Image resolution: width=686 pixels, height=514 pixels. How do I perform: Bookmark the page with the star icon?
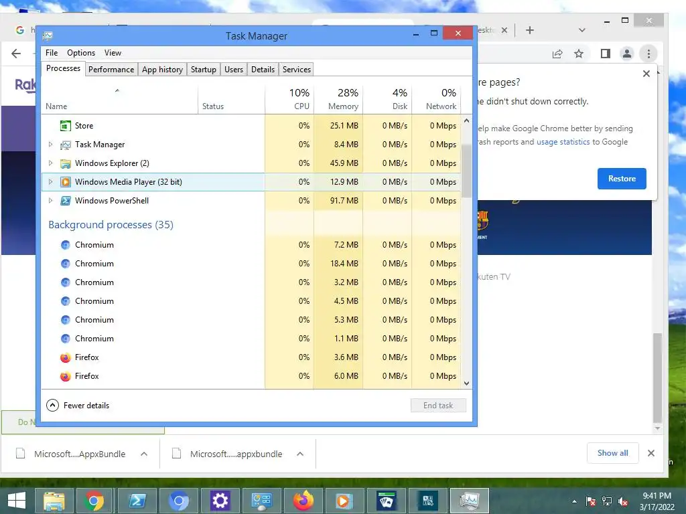(579, 54)
